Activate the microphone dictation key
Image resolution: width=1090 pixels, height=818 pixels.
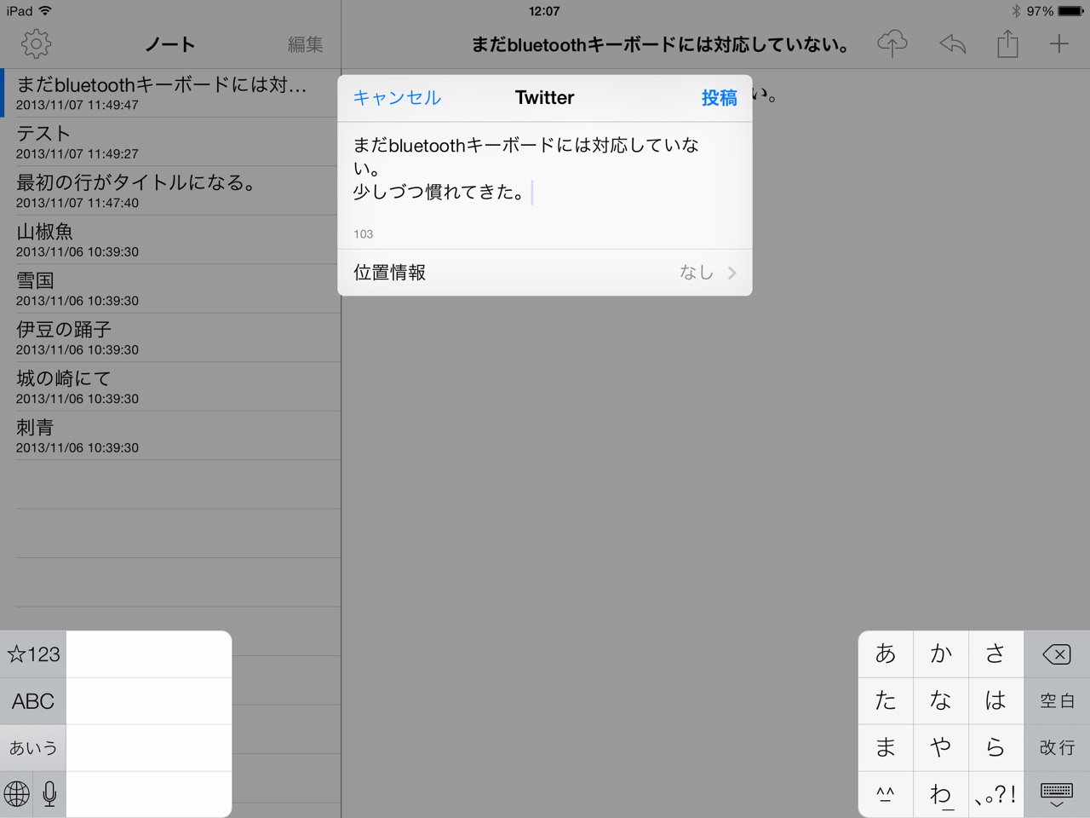click(x=49, y=794)
